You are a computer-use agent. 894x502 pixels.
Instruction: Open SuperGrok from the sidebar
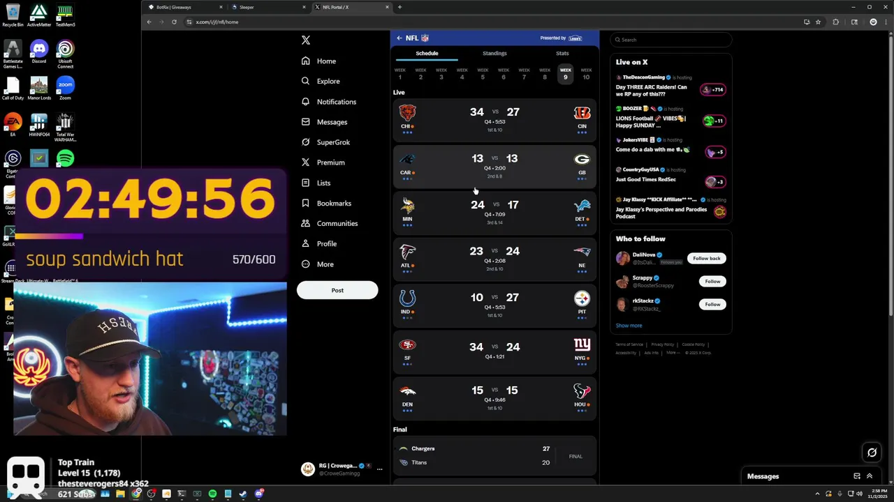[x=325, y=142]
